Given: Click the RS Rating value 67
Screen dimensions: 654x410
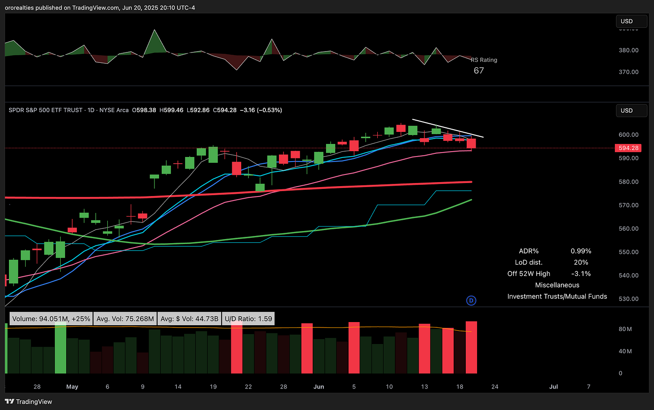Looking at the screenshot, I should click(479, 70).
